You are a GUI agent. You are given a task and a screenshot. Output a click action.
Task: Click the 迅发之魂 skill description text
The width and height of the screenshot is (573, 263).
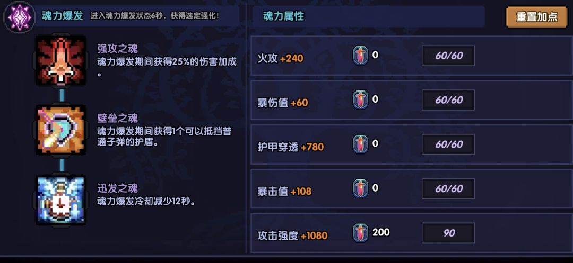(x=146, y=202)
